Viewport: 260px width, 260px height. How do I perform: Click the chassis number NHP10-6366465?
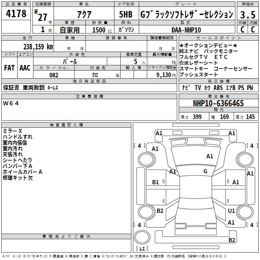point(218,103)
